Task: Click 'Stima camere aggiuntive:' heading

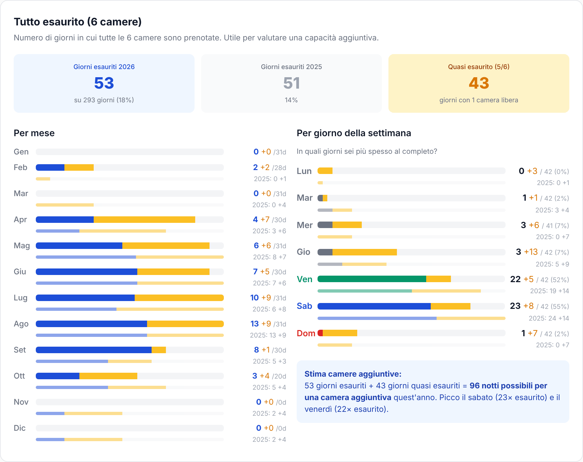Action: (353, 374)
